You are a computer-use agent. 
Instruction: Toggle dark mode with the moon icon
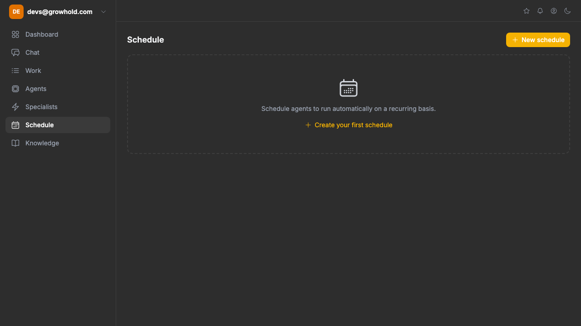[567, 11]
